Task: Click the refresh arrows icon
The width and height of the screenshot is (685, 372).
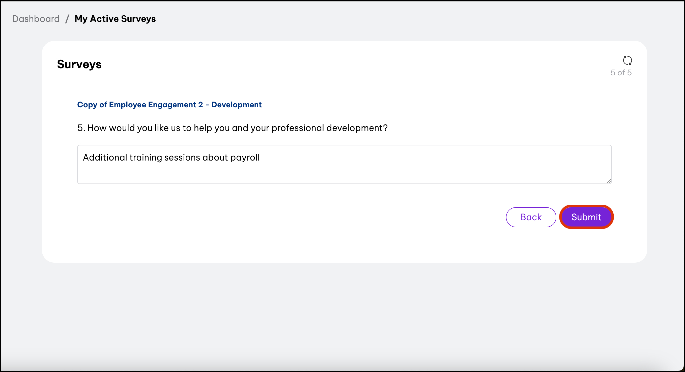Action: coord(627,60)
